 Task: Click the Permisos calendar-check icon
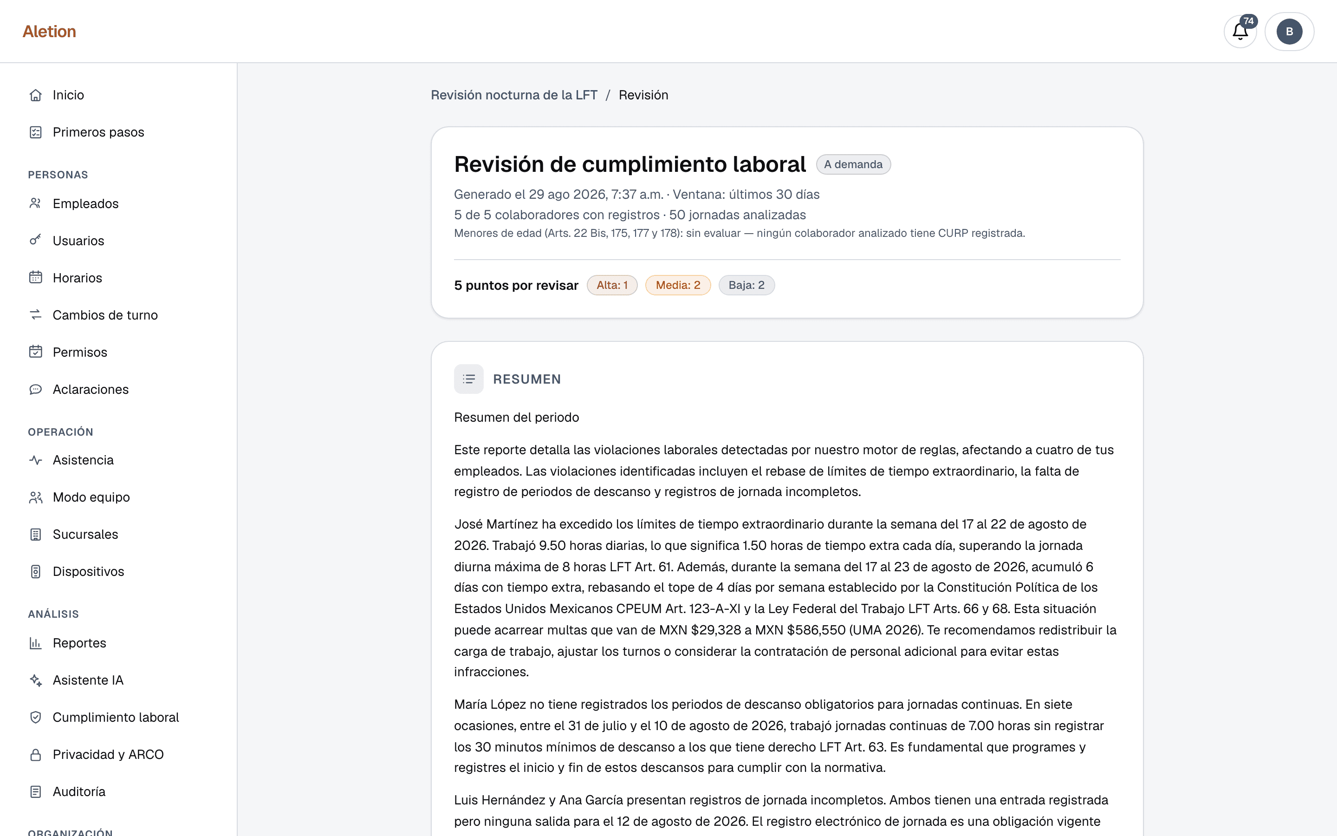[36, 352]
